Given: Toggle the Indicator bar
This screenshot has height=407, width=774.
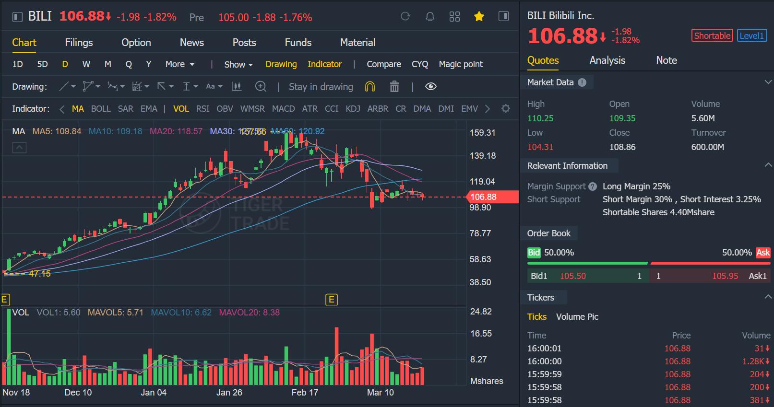Looking at the screenshot, I should (x=325, y=64).
